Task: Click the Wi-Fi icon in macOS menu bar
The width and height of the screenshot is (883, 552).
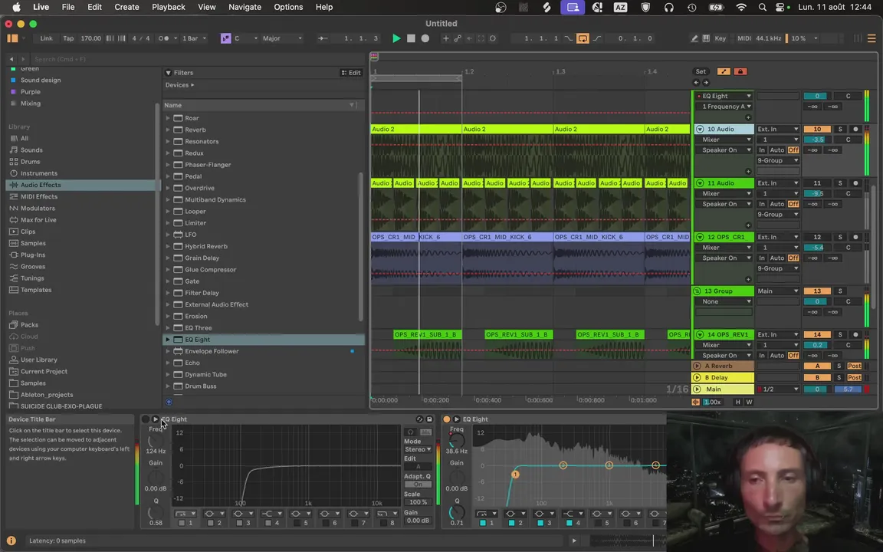Action: point(741,8)
